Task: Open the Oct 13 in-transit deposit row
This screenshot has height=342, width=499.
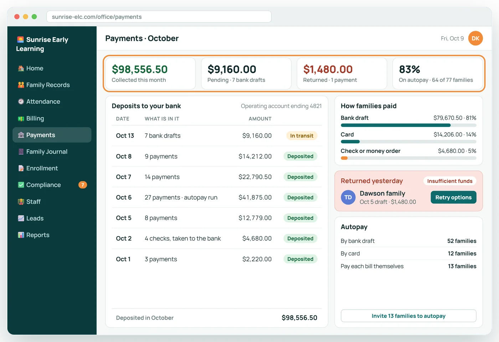Action: [x=217, y=136]
